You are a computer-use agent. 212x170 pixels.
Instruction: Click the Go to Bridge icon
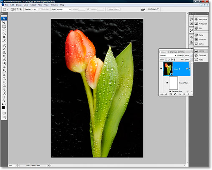pyautogui.click(x=143, y=9)
